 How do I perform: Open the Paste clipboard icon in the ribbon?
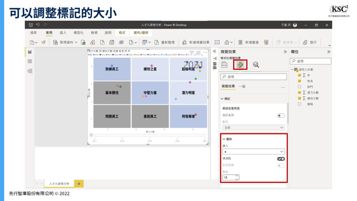[x=32, y=42]
